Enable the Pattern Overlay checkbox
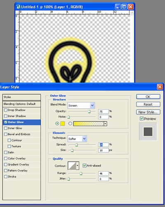 pyautogui.click(x=6, y=170)
